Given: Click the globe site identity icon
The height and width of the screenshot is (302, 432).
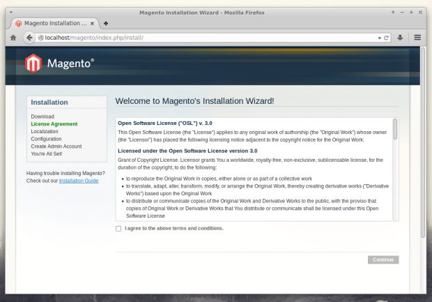Looking at the screenshot, I should pyautogui.click(x=41, y=38).
